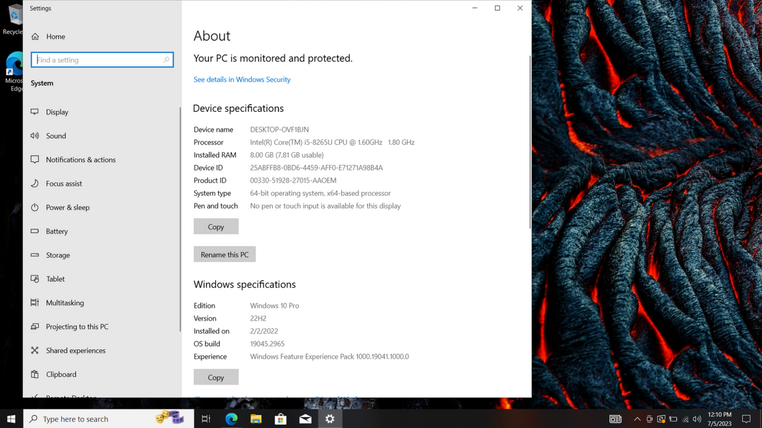Open Power & sleep settings
Screen dimensions: 762x428
67,207
